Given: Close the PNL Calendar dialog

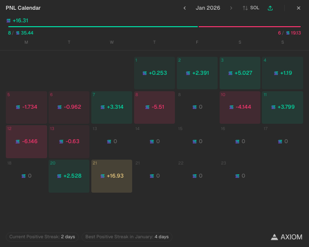Looking at the screenshot, I should (x=299, y=8).
